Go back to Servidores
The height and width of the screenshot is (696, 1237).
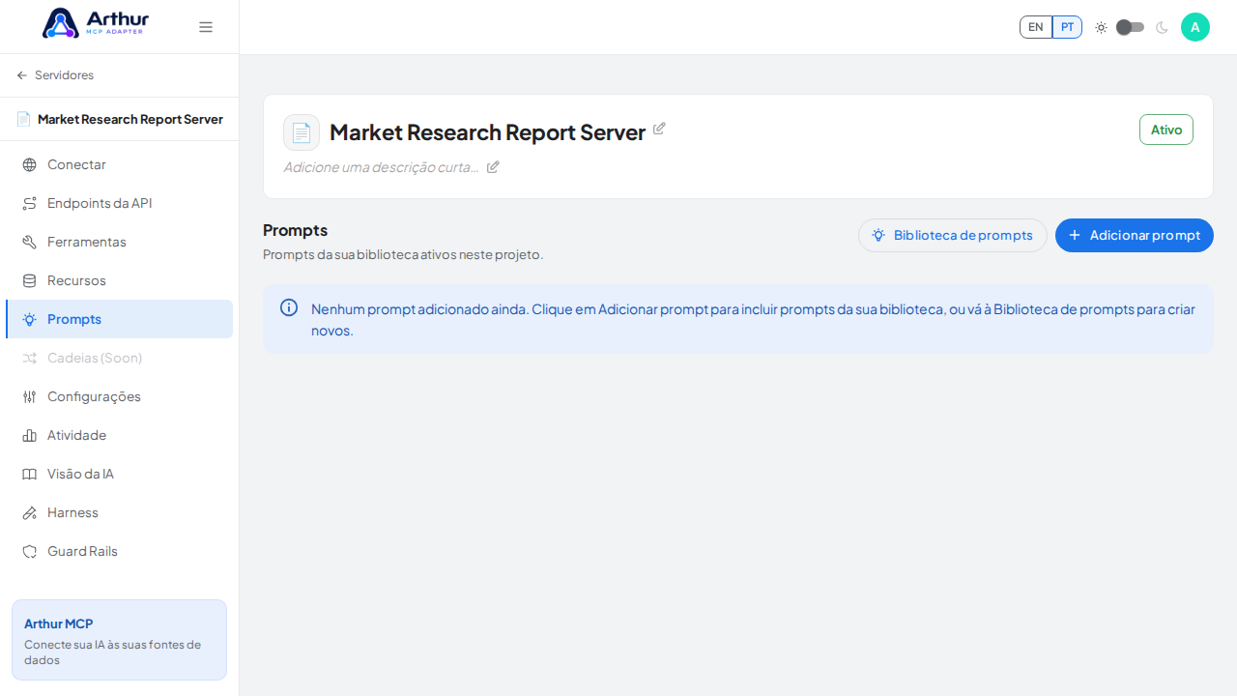pos(55,75)
